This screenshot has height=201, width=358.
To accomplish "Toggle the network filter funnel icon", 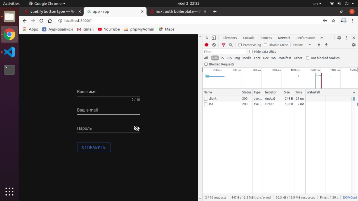I will [223, 45].
